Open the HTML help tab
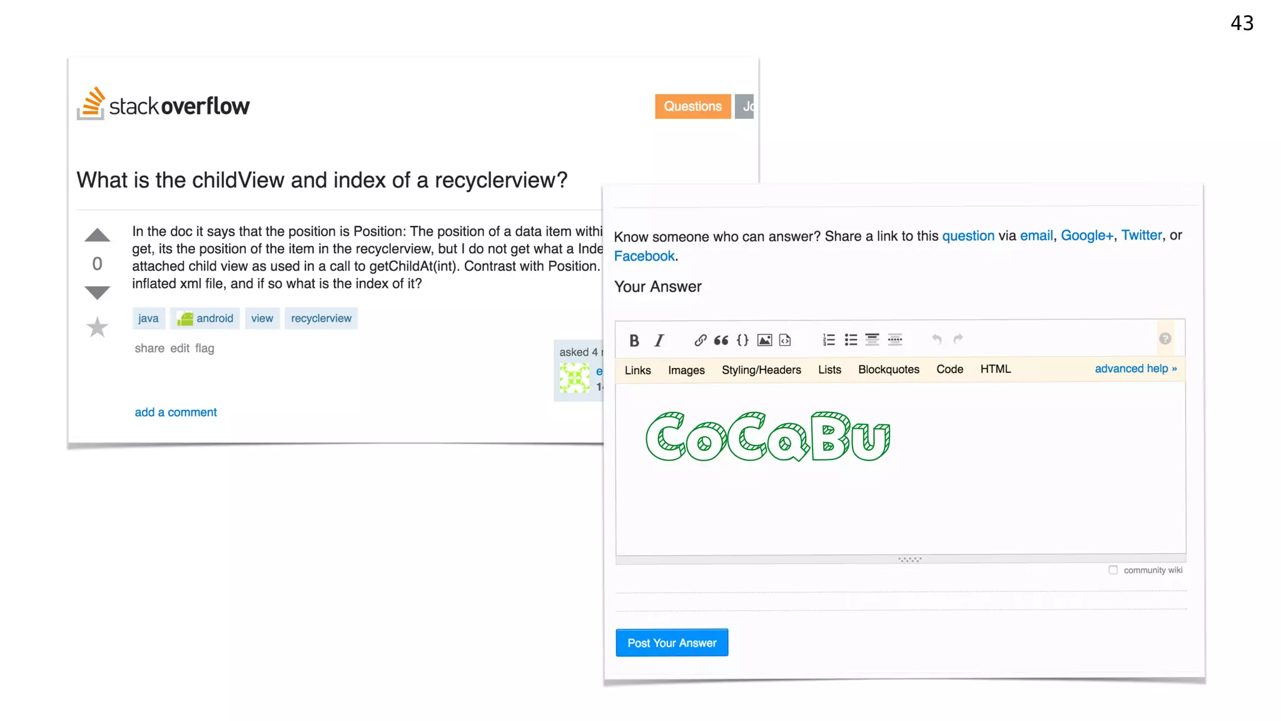Screen dimensions: 1281x721 (995, 369)
